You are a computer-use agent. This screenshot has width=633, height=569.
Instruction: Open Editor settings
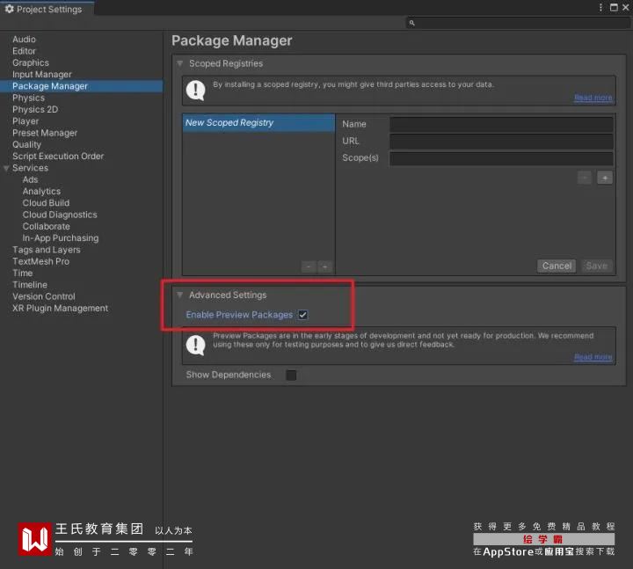(x=25, y=51)
